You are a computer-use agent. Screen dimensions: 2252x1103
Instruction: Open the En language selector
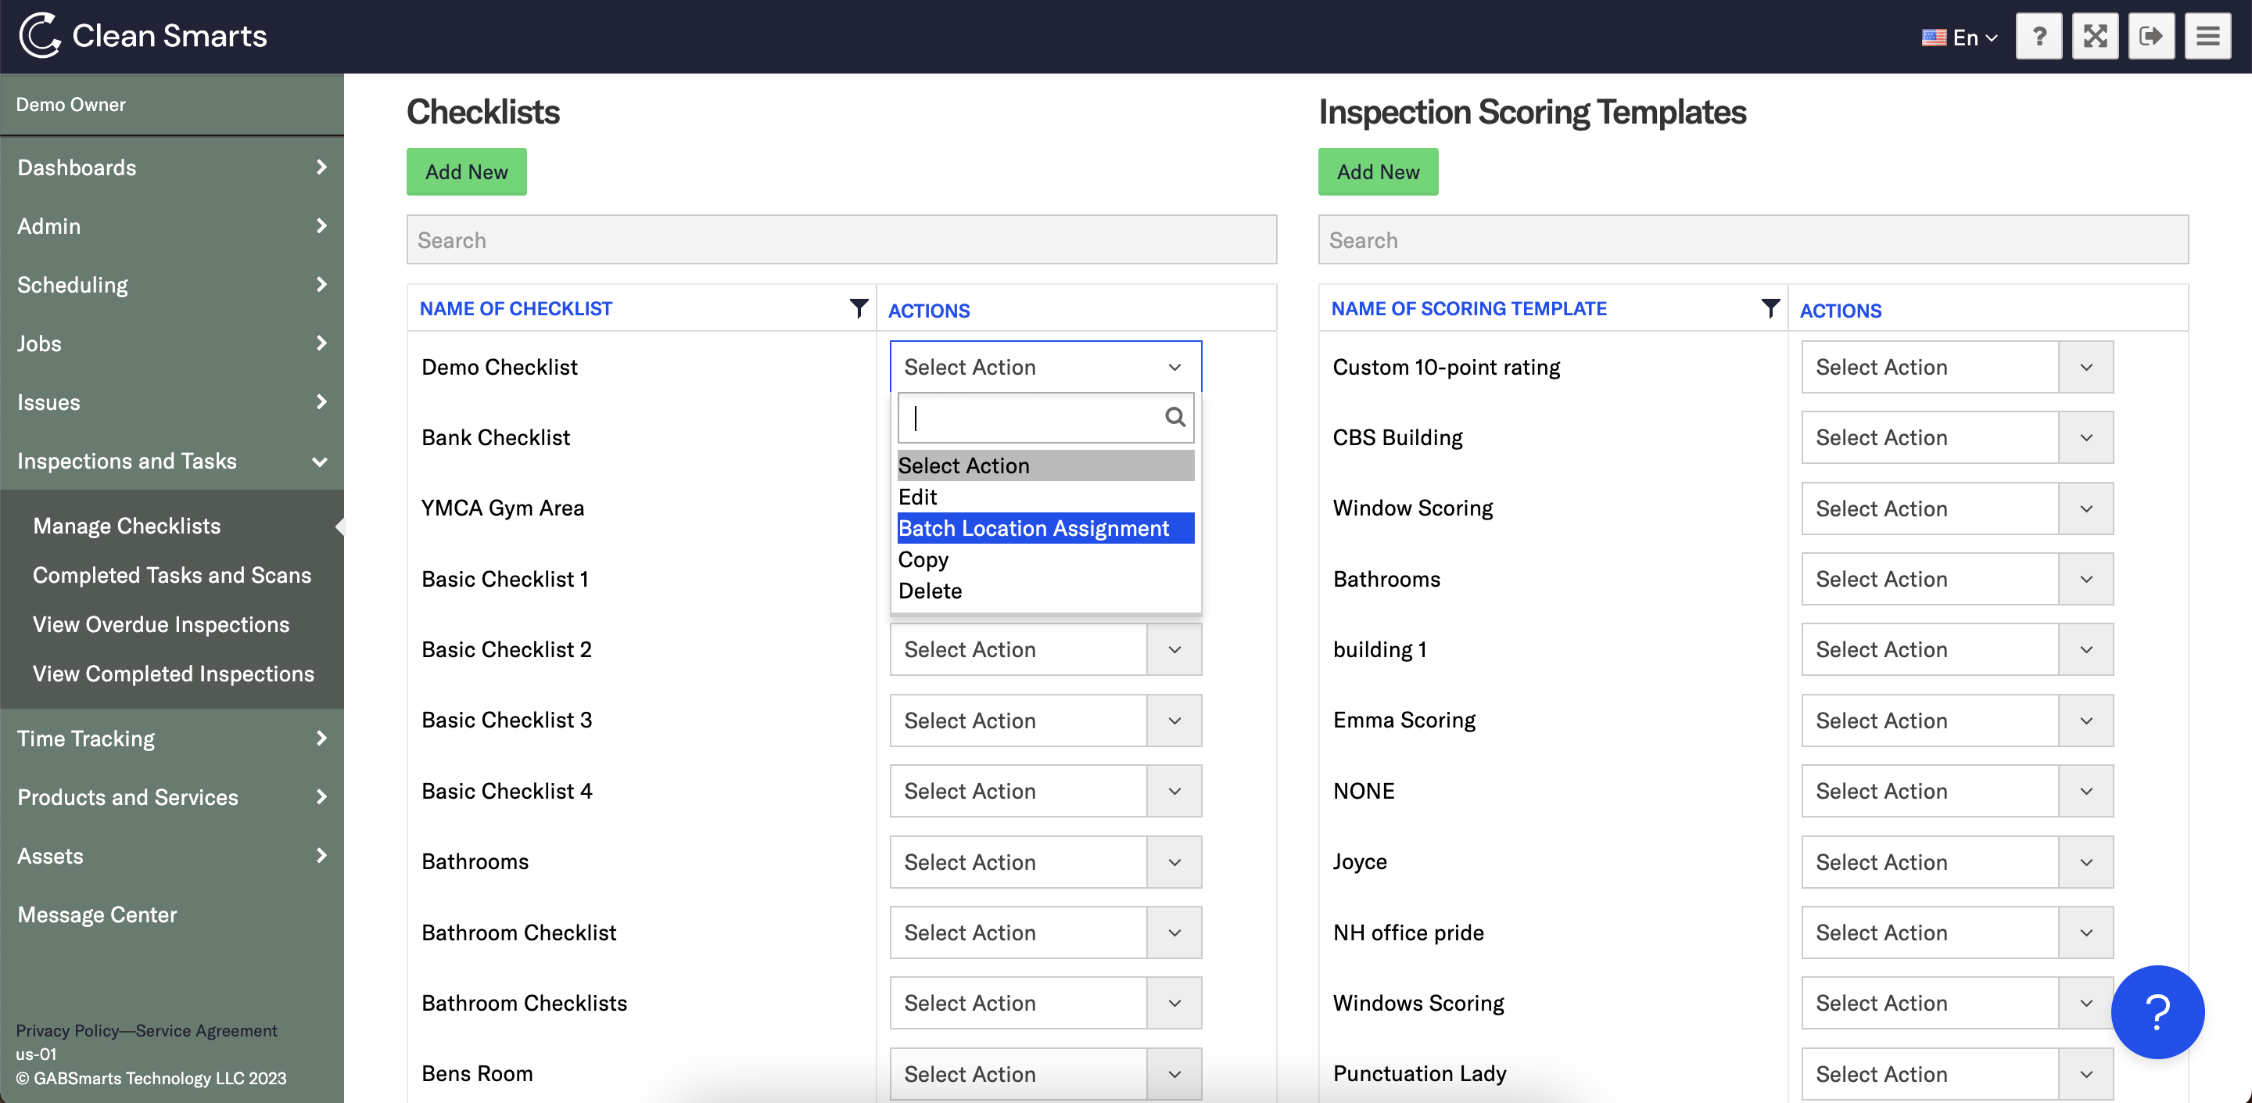point(1961,38)
